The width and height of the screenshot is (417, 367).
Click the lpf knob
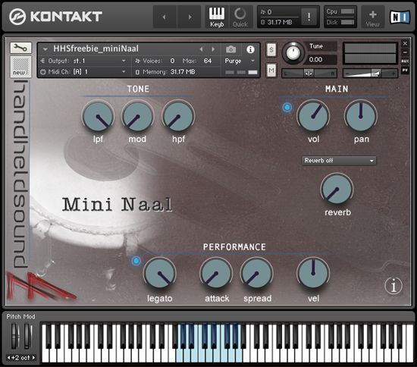[x=98, y=117]
